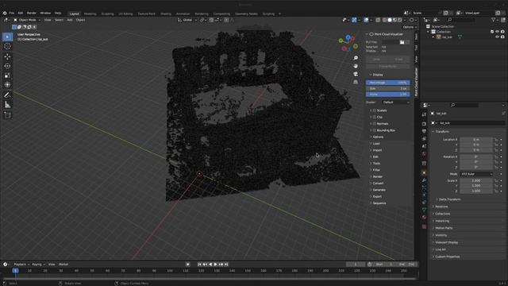
Task: Select the Measure tool
Action: point(7,105)
